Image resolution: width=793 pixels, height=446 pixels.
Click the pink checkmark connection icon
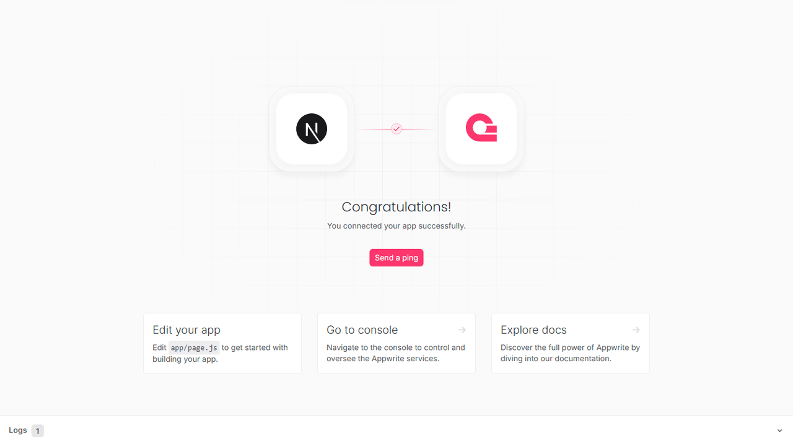[396, 129]
